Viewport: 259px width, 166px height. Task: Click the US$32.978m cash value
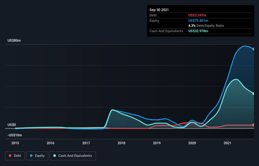[198, 31]
